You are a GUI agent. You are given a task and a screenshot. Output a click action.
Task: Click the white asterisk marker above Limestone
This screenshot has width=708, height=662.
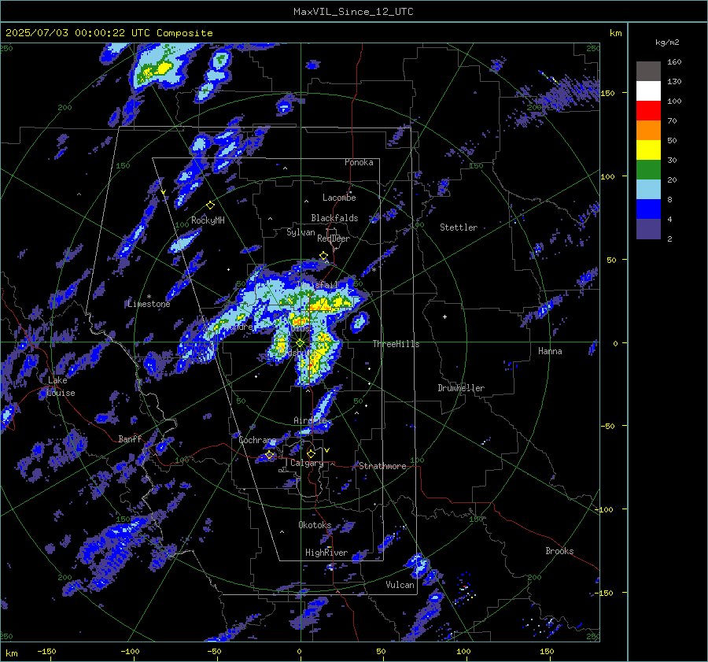point(149,297)
